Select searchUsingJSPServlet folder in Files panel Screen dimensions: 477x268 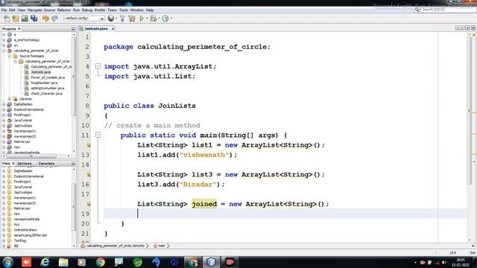30,235
